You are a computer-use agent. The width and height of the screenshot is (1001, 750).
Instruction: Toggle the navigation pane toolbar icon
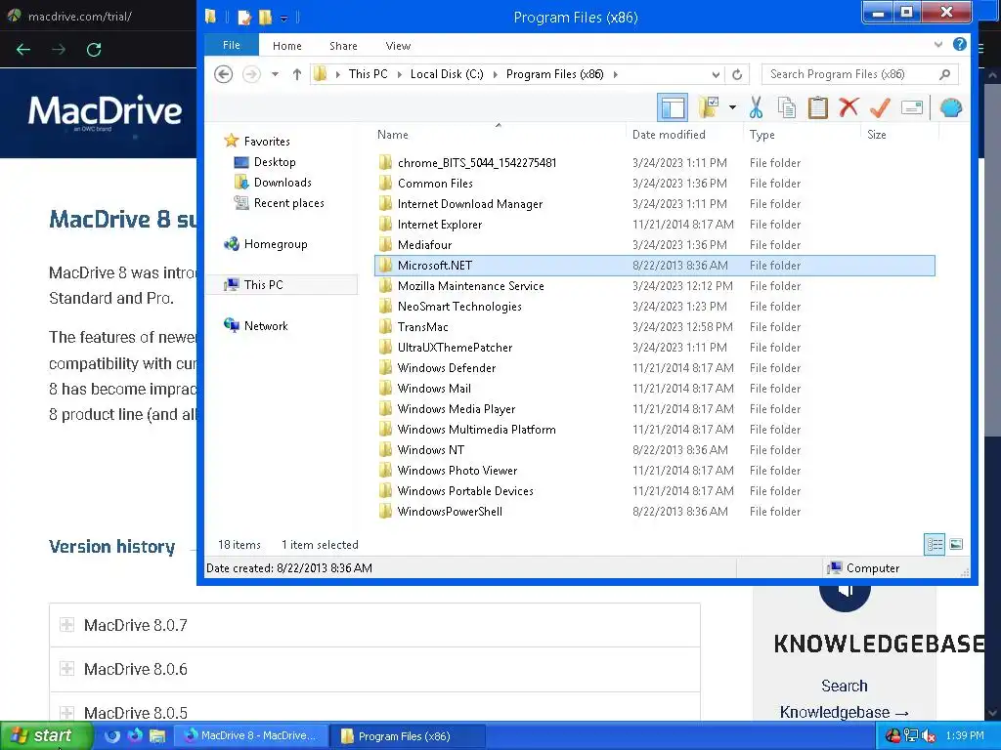[x=673, y=107]
